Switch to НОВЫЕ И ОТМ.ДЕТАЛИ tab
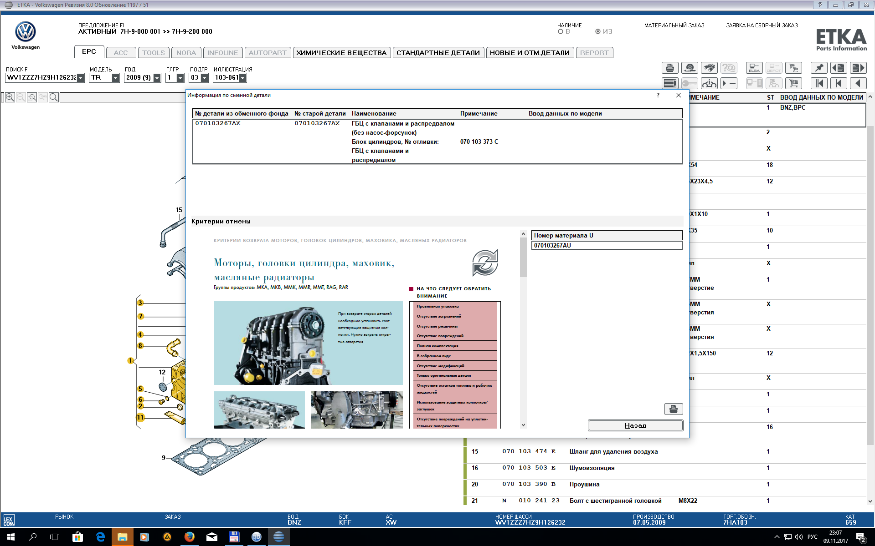This screenshot has width=875, height=546. 530,53
